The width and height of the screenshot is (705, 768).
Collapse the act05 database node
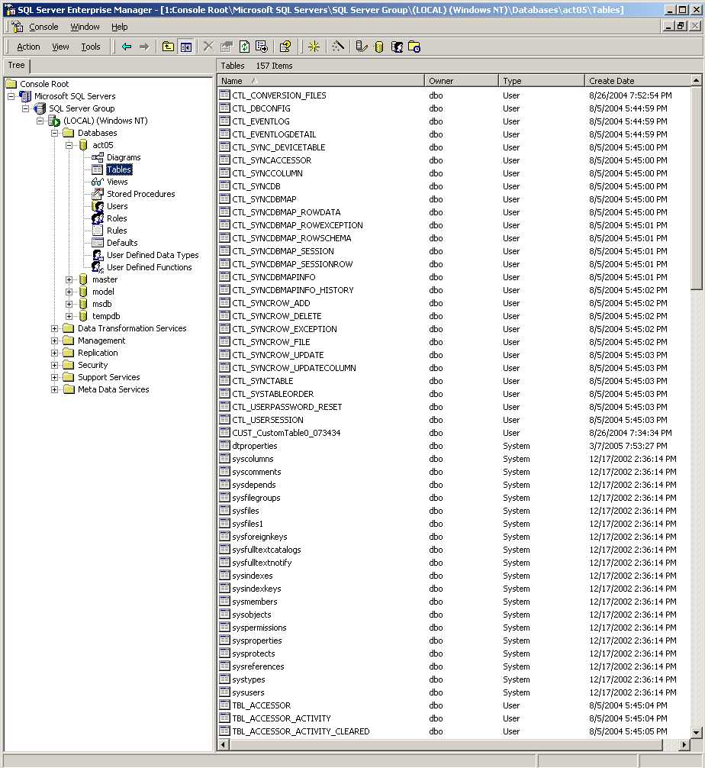tap(69, 145)
